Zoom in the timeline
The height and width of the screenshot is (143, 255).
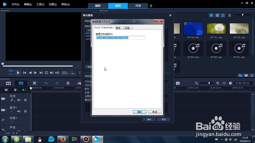pyautogui.click(x=218, y=83)
